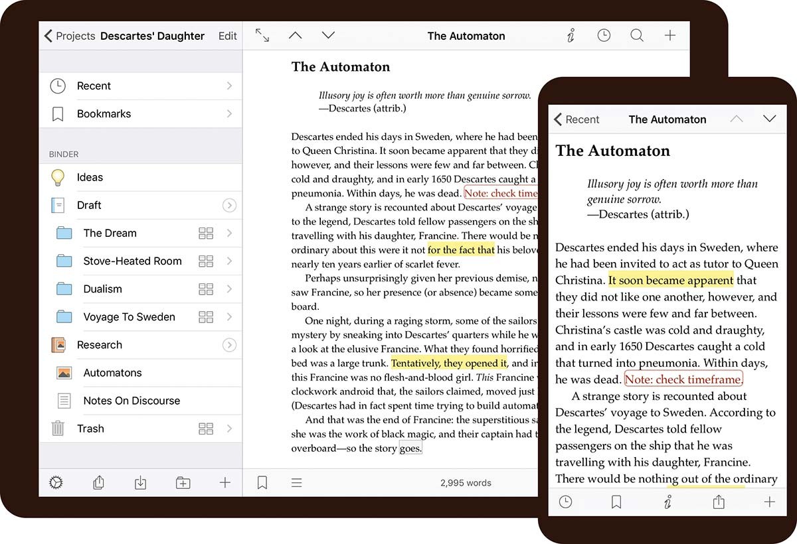Go to the next document with the down chevron
The image size is (797, 544).
click(327, 35)
